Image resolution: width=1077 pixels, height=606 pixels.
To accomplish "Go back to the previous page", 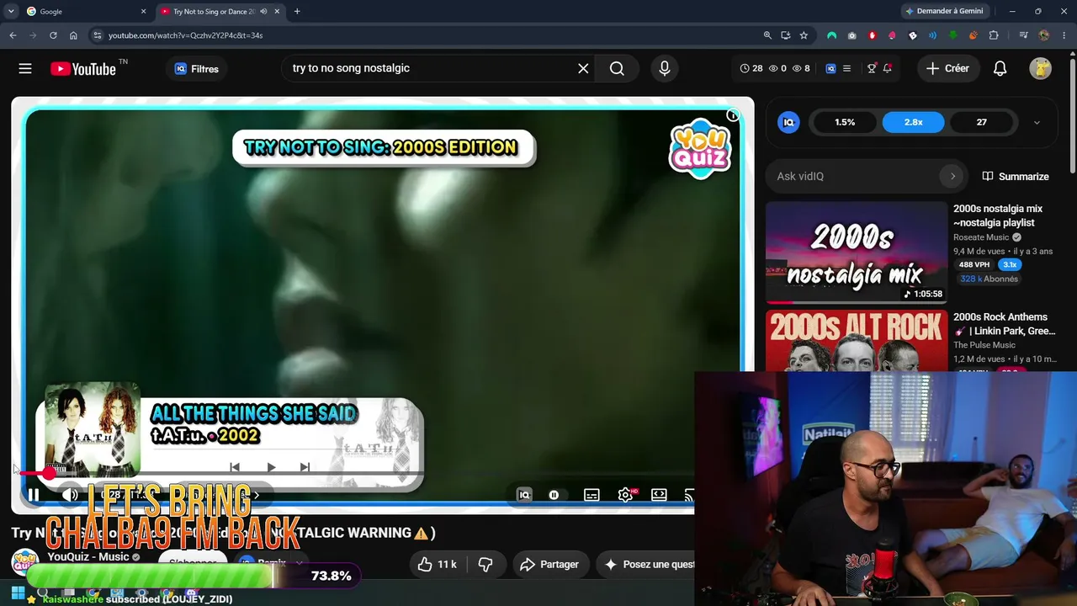I will click(x=13, y=35).
